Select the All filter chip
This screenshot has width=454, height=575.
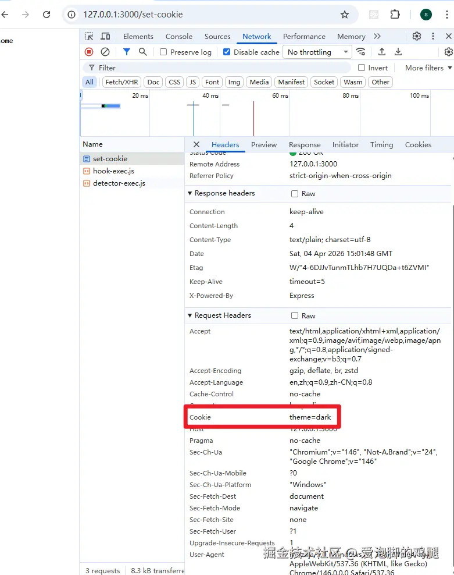(90, 82)
